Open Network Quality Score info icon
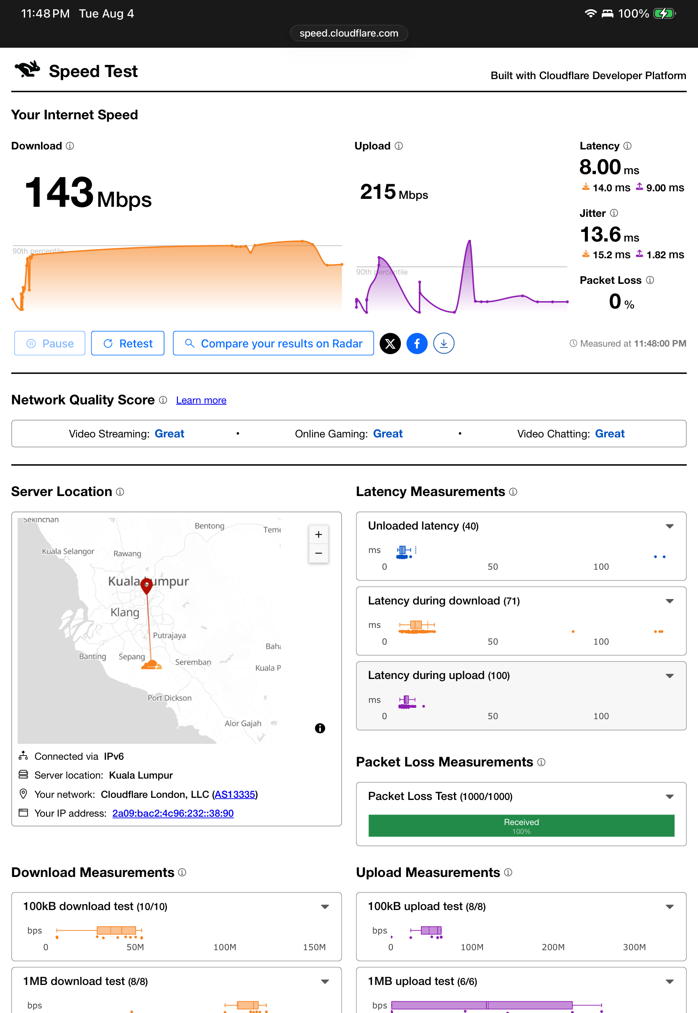This screenshot has height=1013, width=698. click(x=163, y=400)
